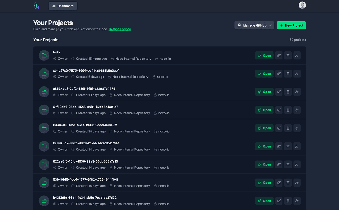Click folder icon of project f05d64f8-13fd-46b4-b962-2ddc5b38c3ff
Screen dimensions: 339x210
pos(44,128)
